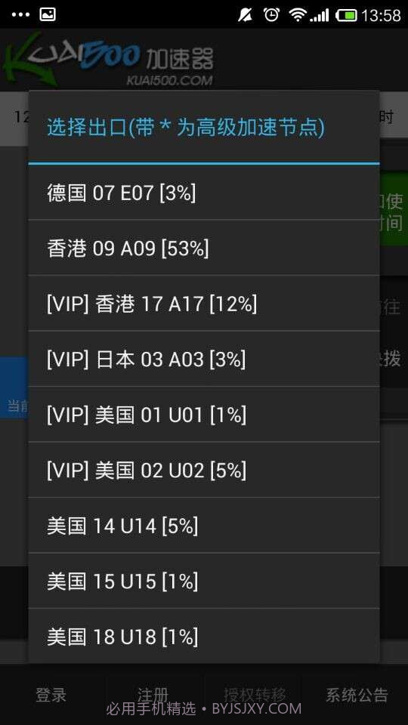Tap the cellular signal bars icon
The width and height of the screenshot is (408, 725).
point(319,15)
